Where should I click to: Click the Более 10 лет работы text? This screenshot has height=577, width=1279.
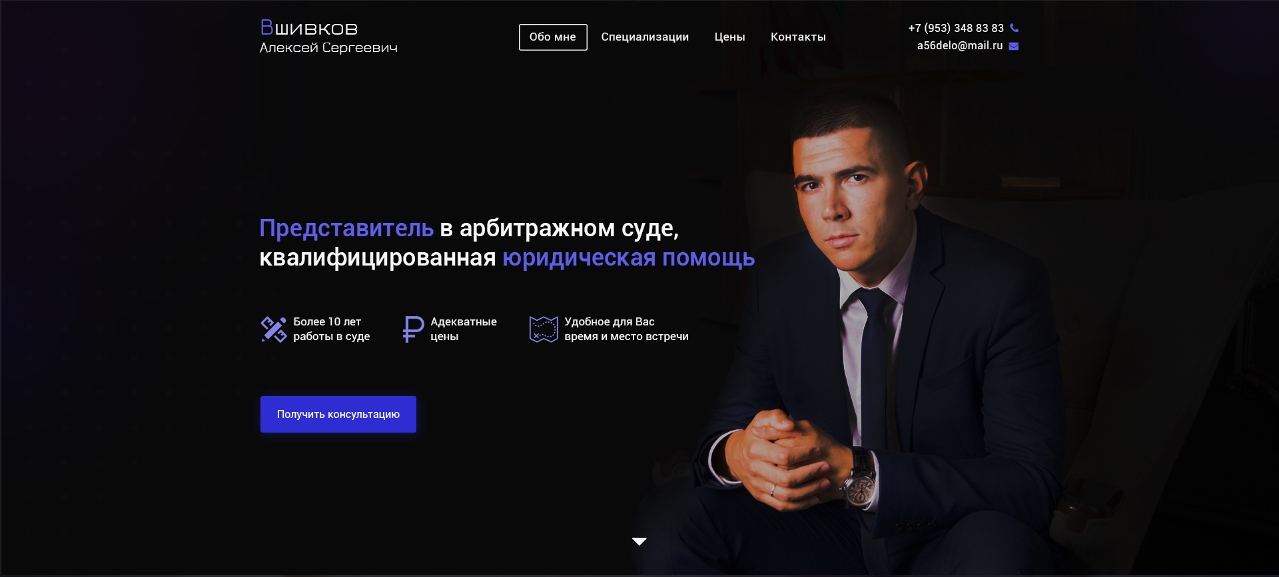tap(332, 329)
